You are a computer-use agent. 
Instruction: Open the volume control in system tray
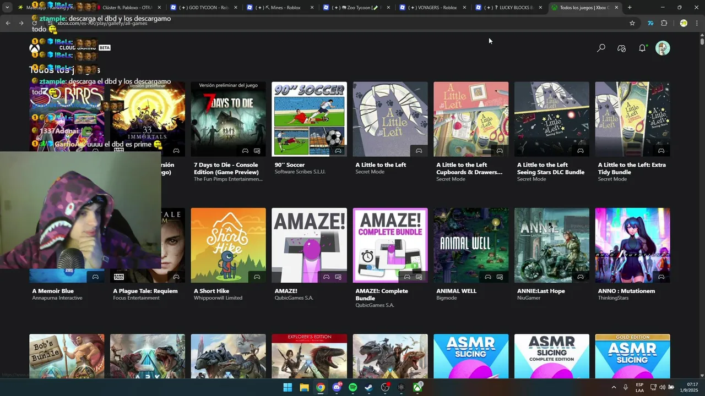pyautogui.click(x=662, y=387)
